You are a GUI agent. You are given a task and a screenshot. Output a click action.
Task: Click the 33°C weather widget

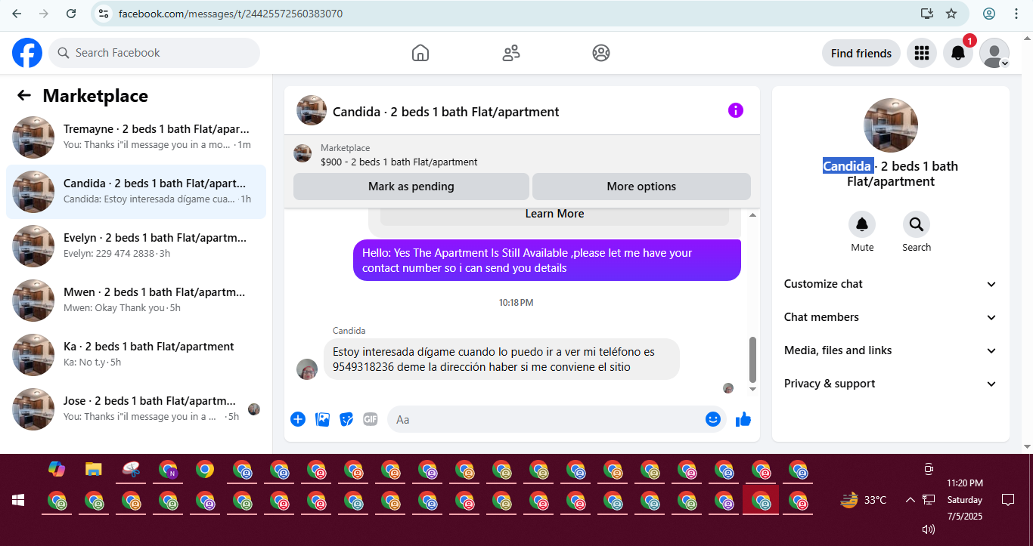(864, 500)
